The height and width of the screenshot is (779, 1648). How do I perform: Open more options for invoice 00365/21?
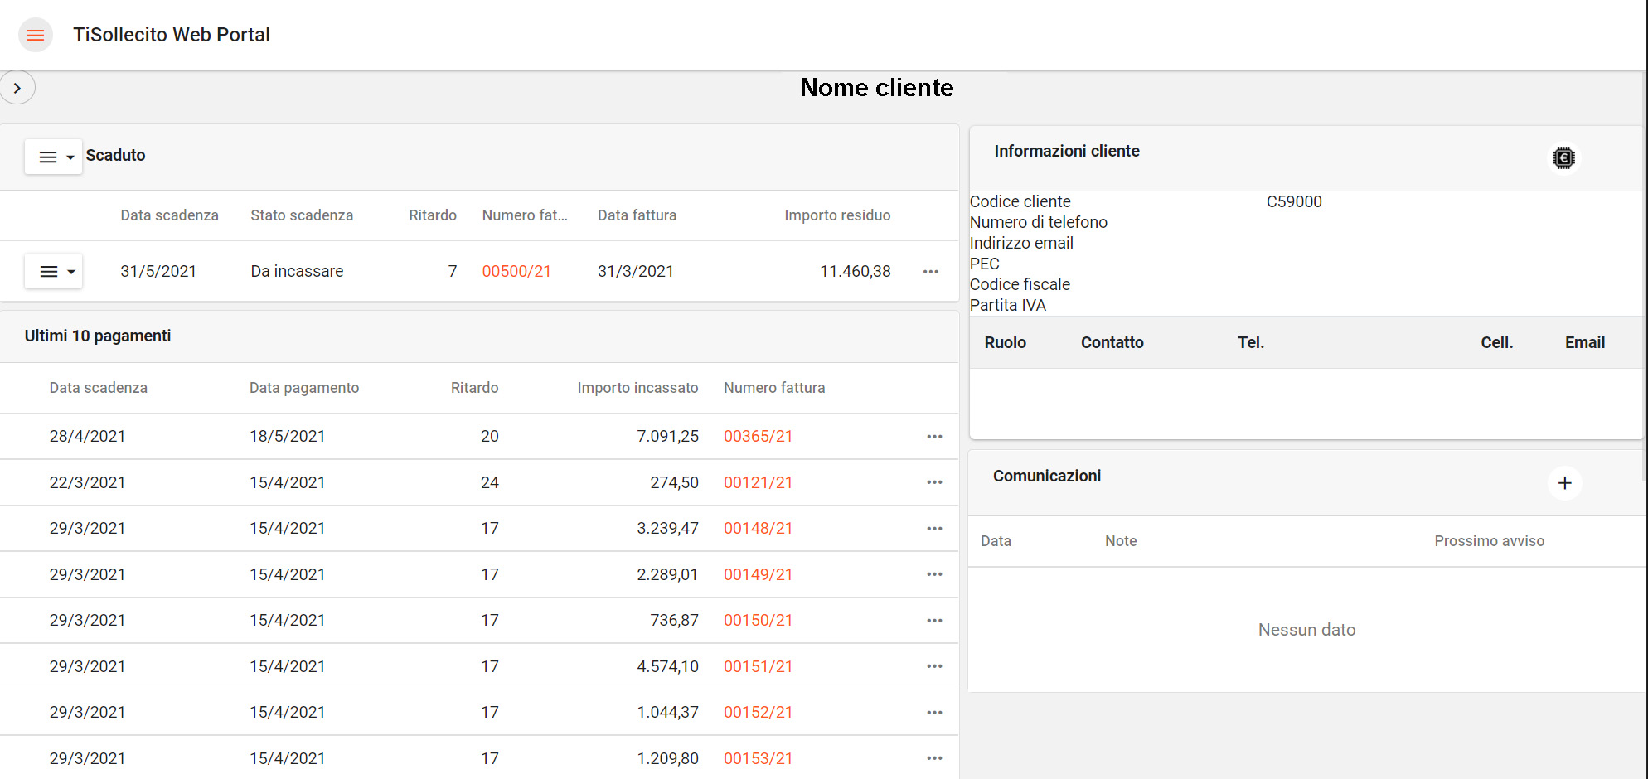(934, 436)
